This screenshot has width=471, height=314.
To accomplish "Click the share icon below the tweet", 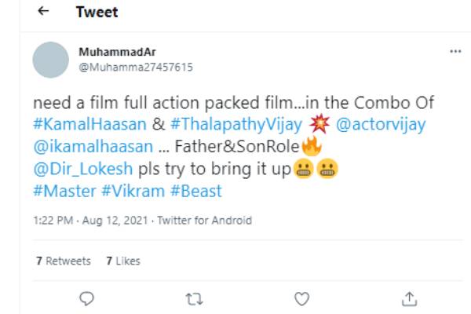I will coord(408,298).
